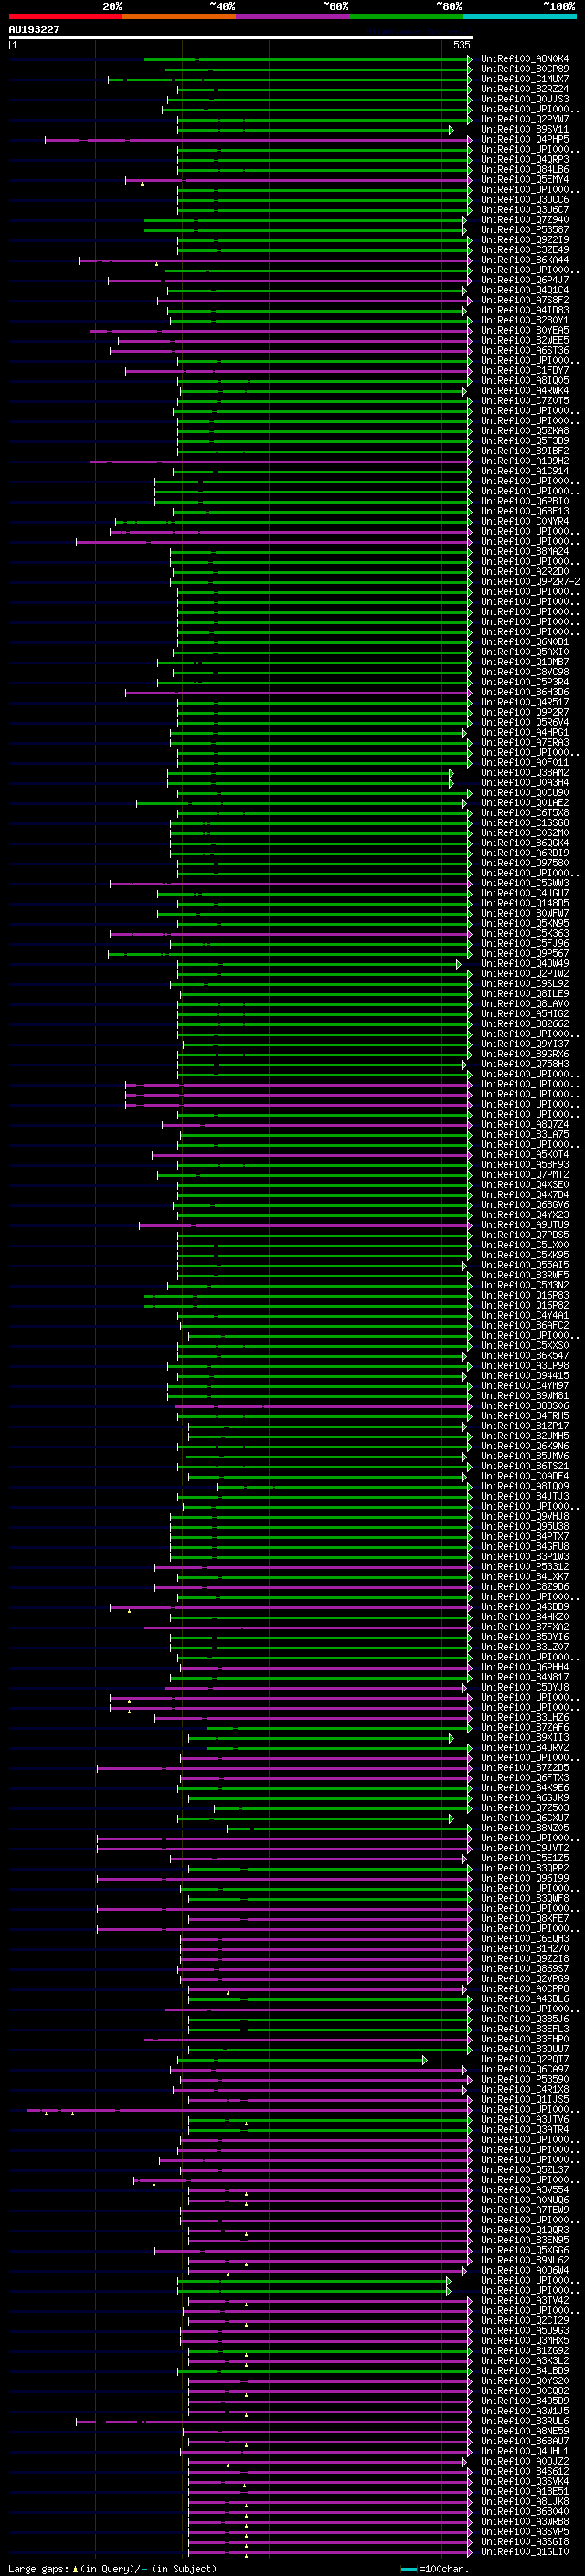
Task: Select UniRef100_Q5XGG6 label
Action: [x=524, y=2250]
